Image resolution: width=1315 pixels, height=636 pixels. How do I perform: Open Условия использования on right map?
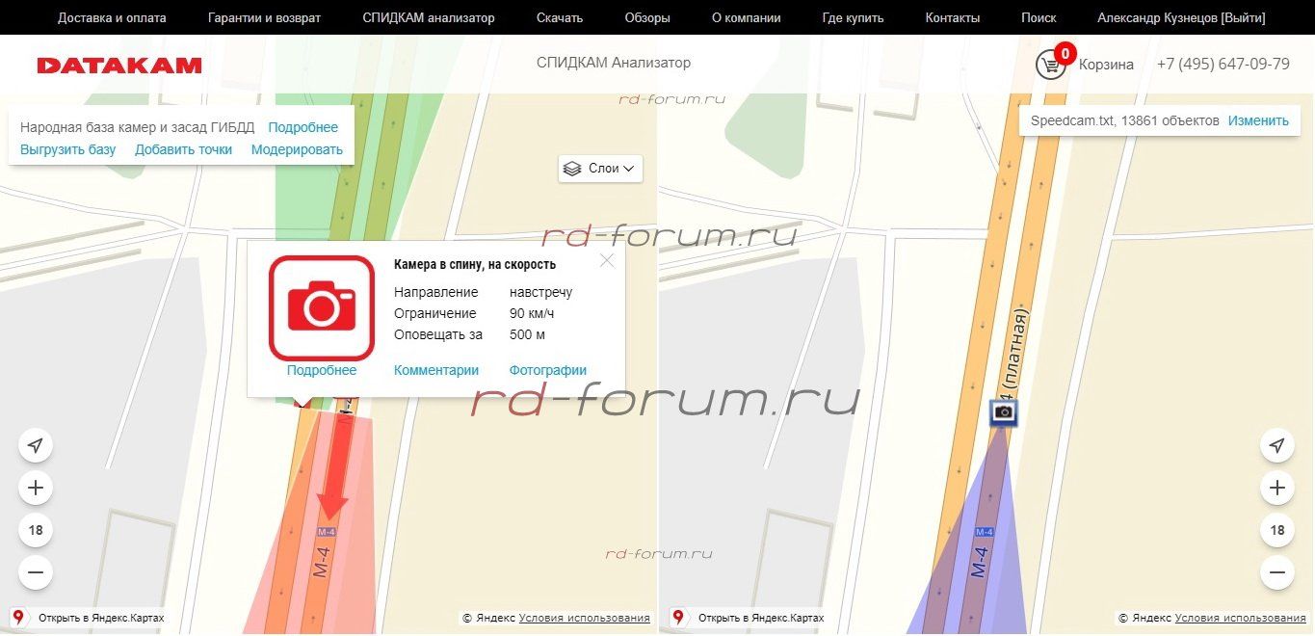point(1241,618)
